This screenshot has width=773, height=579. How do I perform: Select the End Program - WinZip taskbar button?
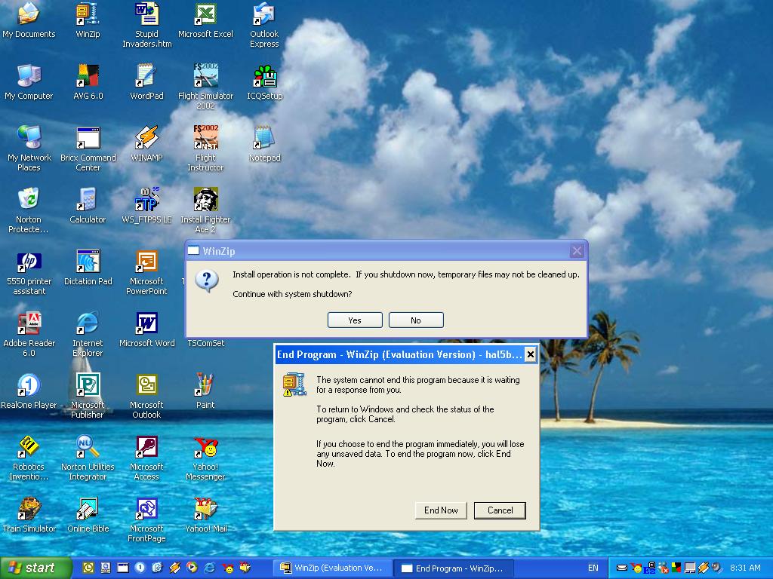(453, 568)
